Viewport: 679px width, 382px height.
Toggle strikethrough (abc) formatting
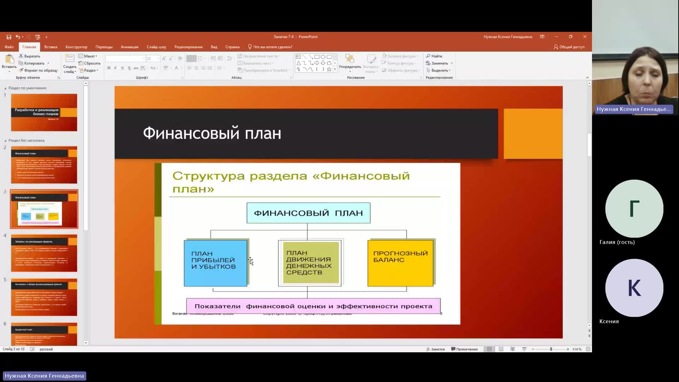pos(136,68)
